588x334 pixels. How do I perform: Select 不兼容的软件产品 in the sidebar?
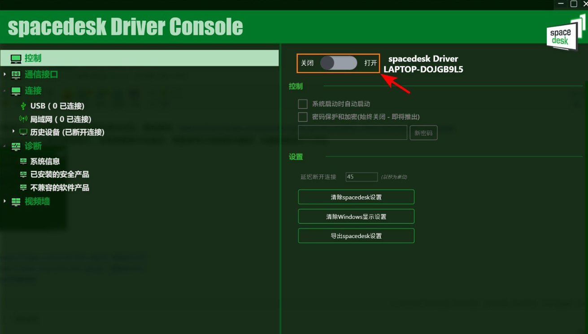[59, 187]
